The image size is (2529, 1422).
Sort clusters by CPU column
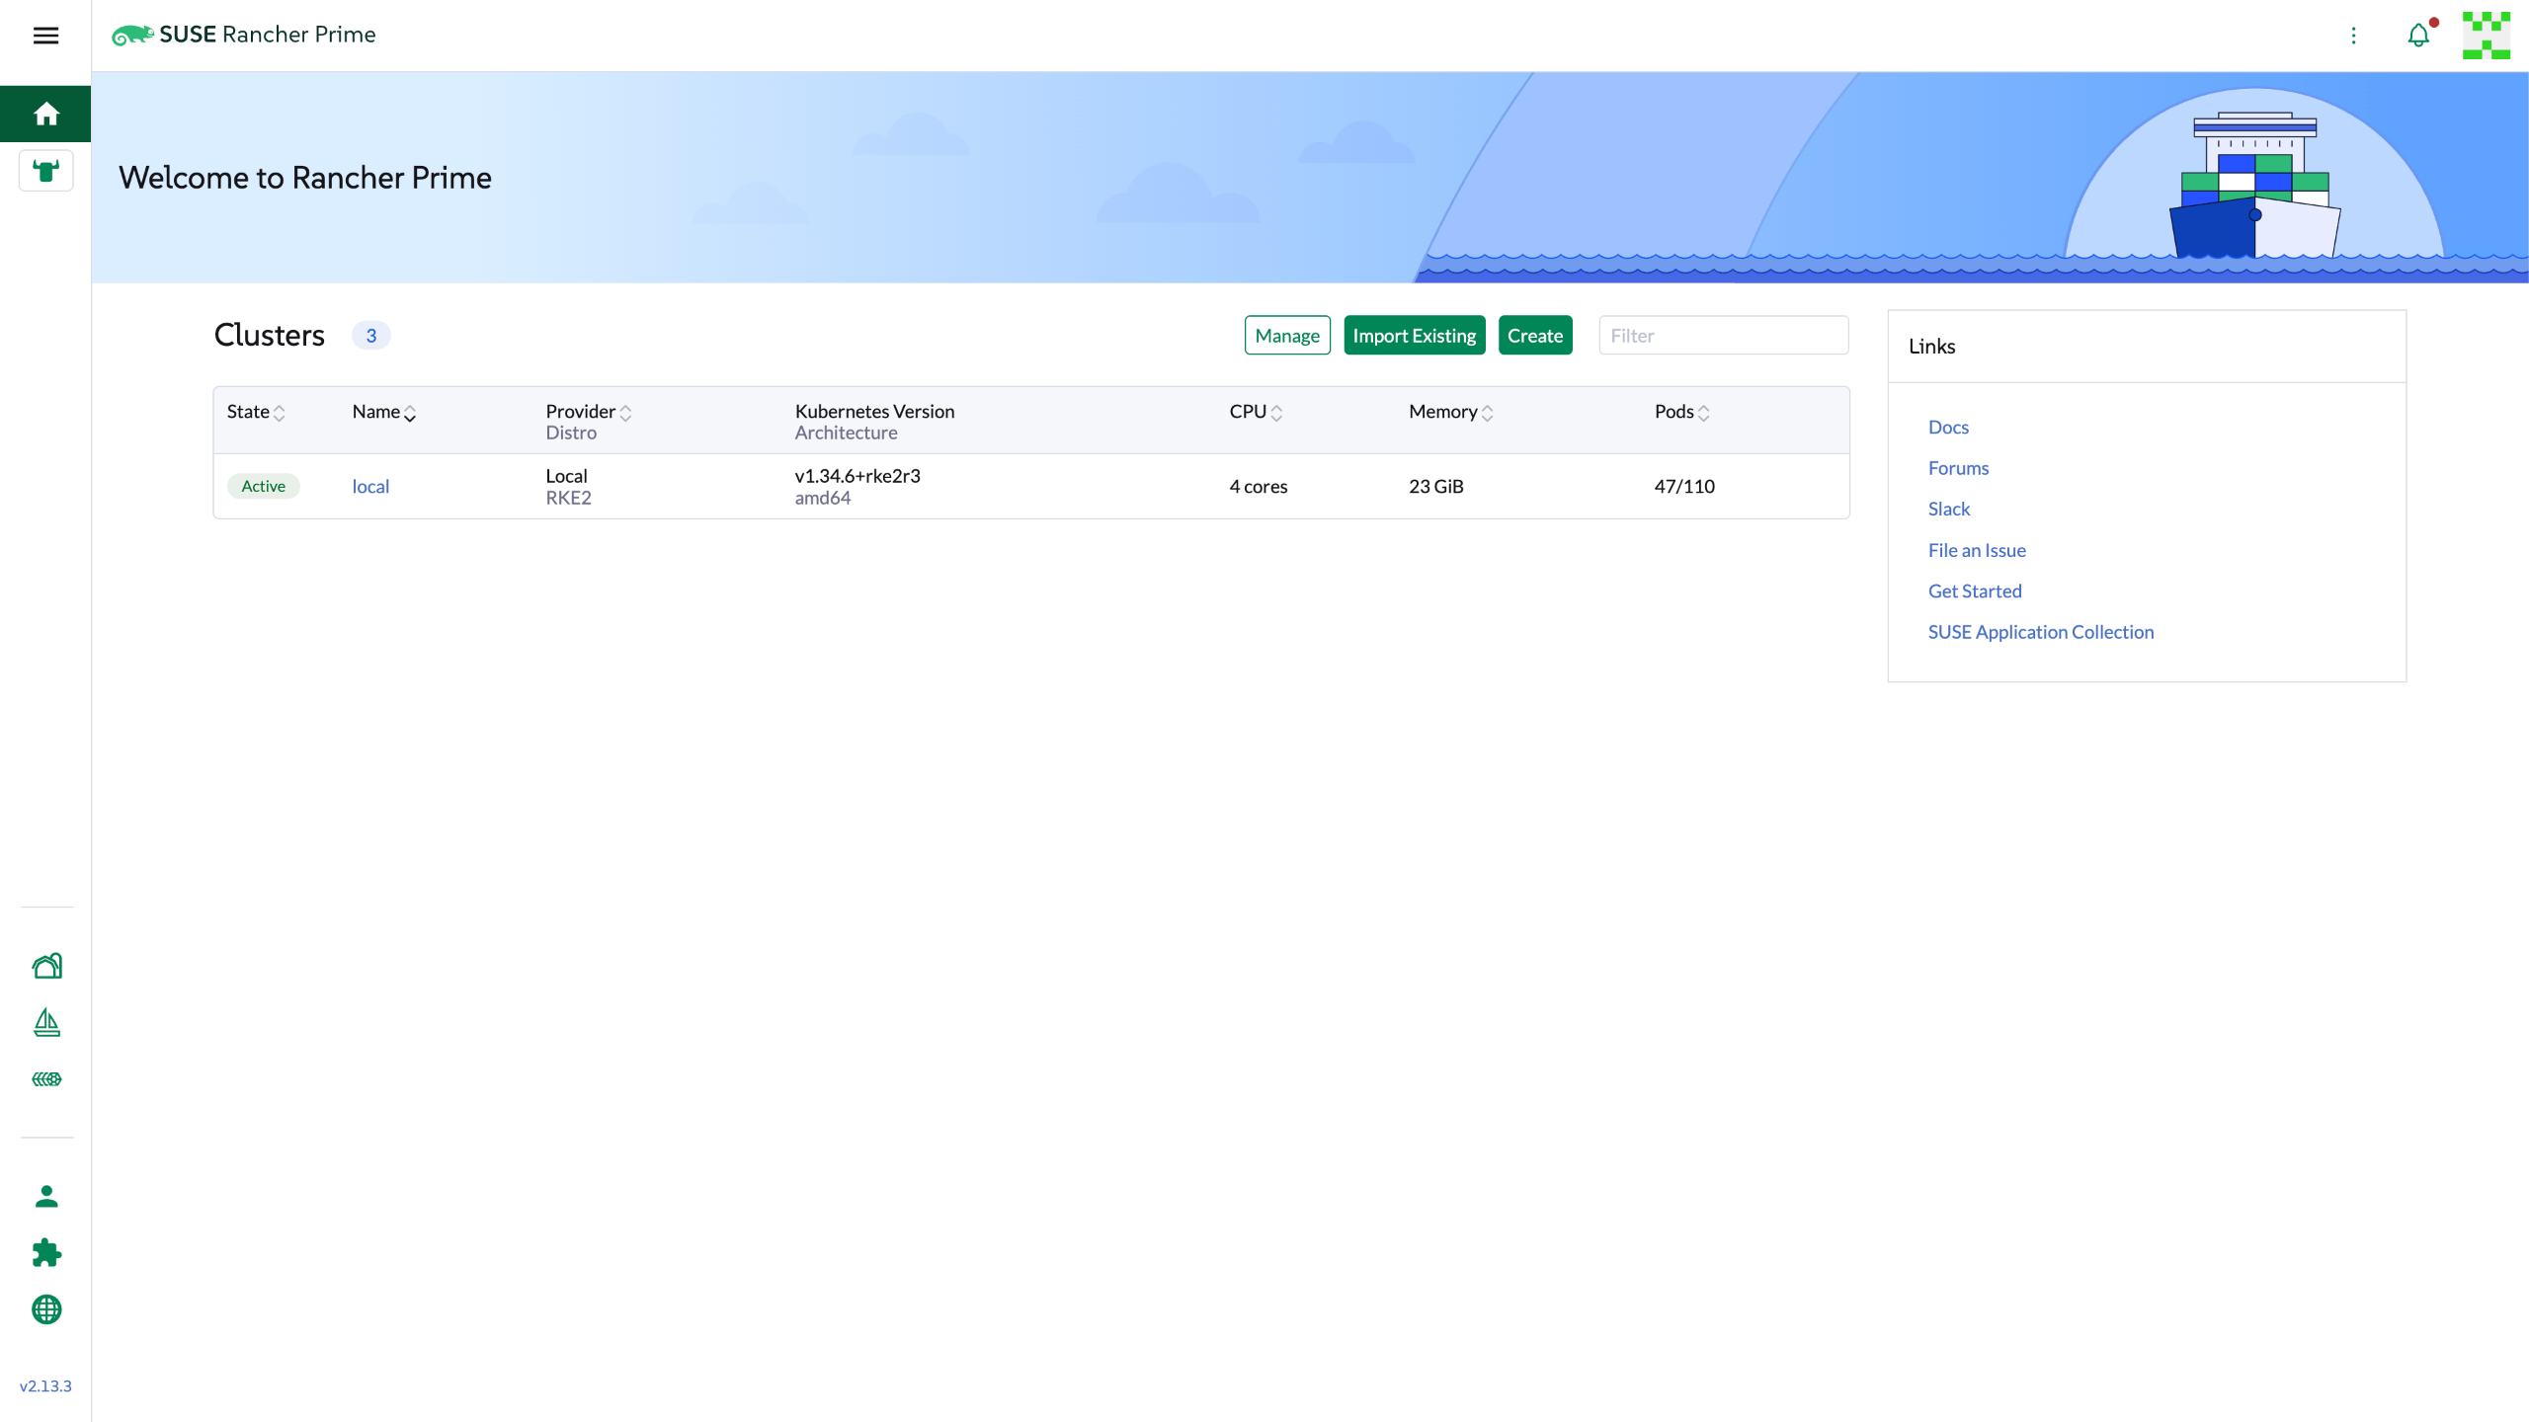point(1256,412)
